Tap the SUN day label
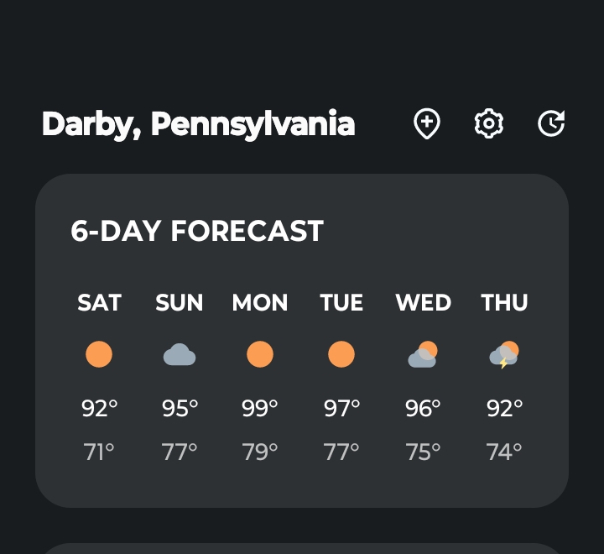This screenshot has height=554, width=604. [x=180, y=302]
